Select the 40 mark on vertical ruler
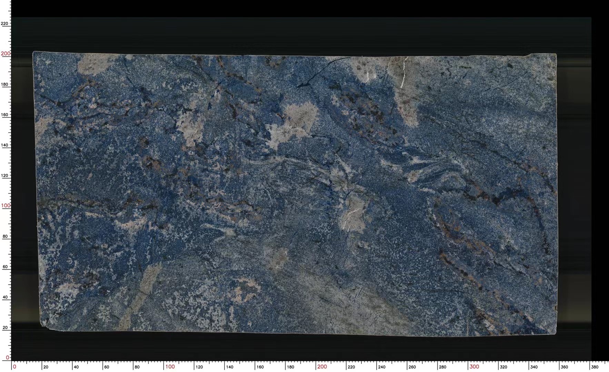Image resolution: width=609 pixels, height=372 pixels. tap(5, 297)
